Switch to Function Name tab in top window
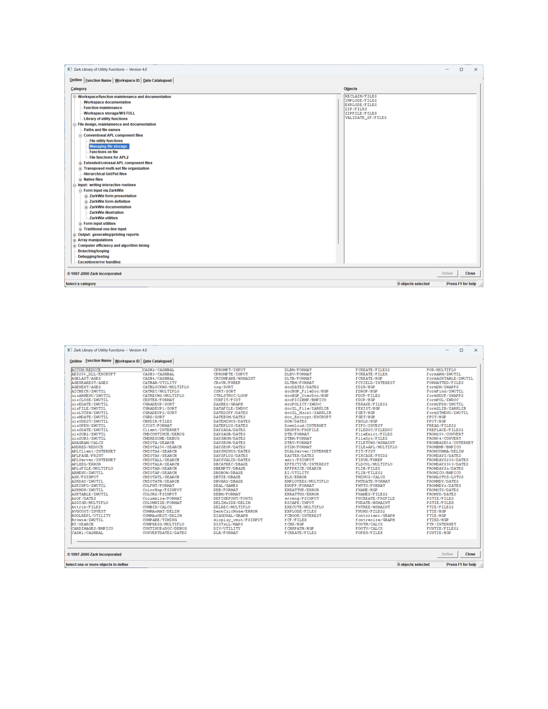Image resolution: width=548 pixels, height=709 pixels. point(98,81)
